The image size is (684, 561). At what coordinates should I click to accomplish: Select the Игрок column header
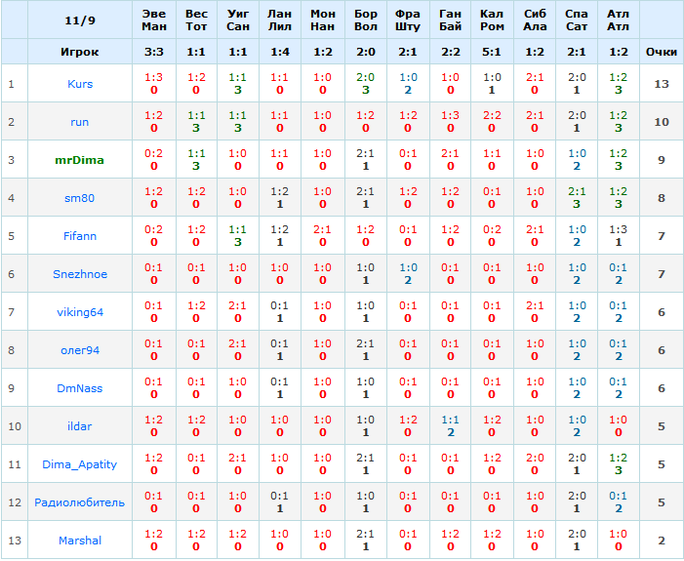[x=80, y=52]
